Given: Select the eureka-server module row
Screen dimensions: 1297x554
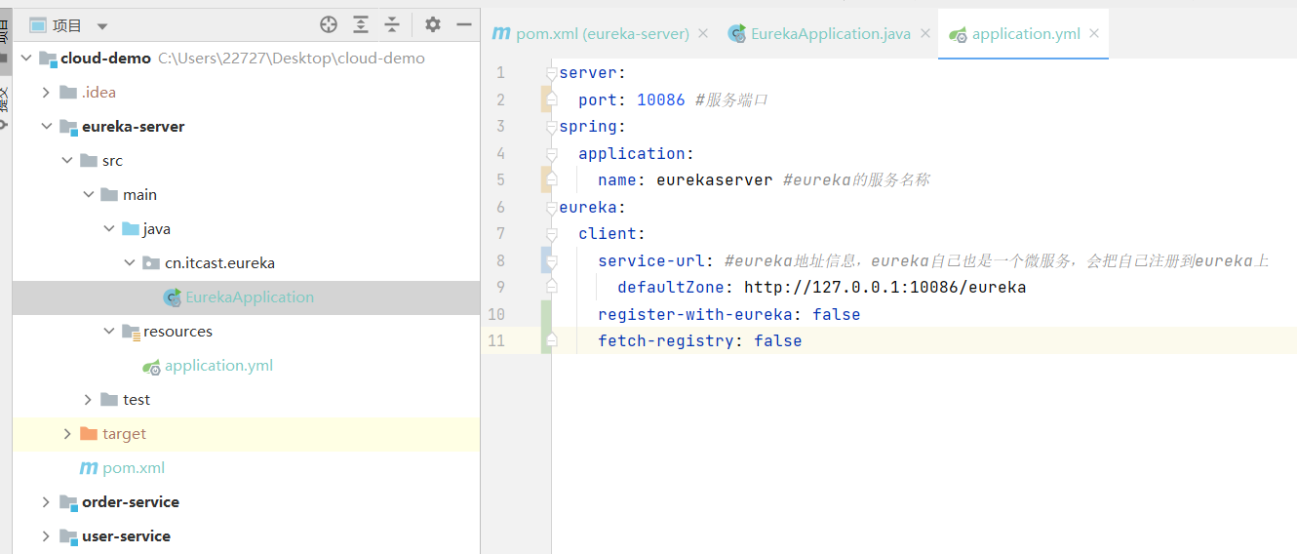Looking at the screenshot, I should 246,127.
